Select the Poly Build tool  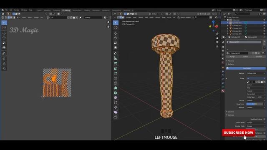(116, 88)
